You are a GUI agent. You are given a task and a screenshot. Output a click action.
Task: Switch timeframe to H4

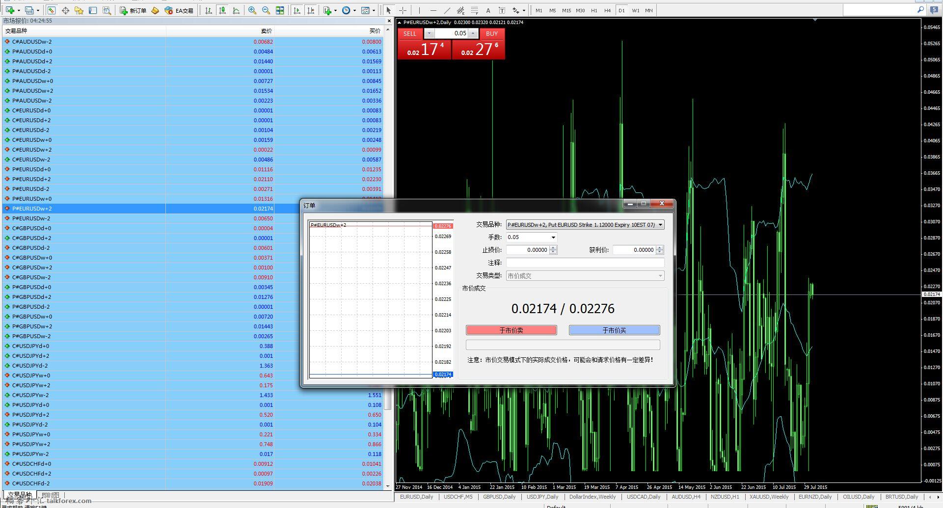click(608, 10)
